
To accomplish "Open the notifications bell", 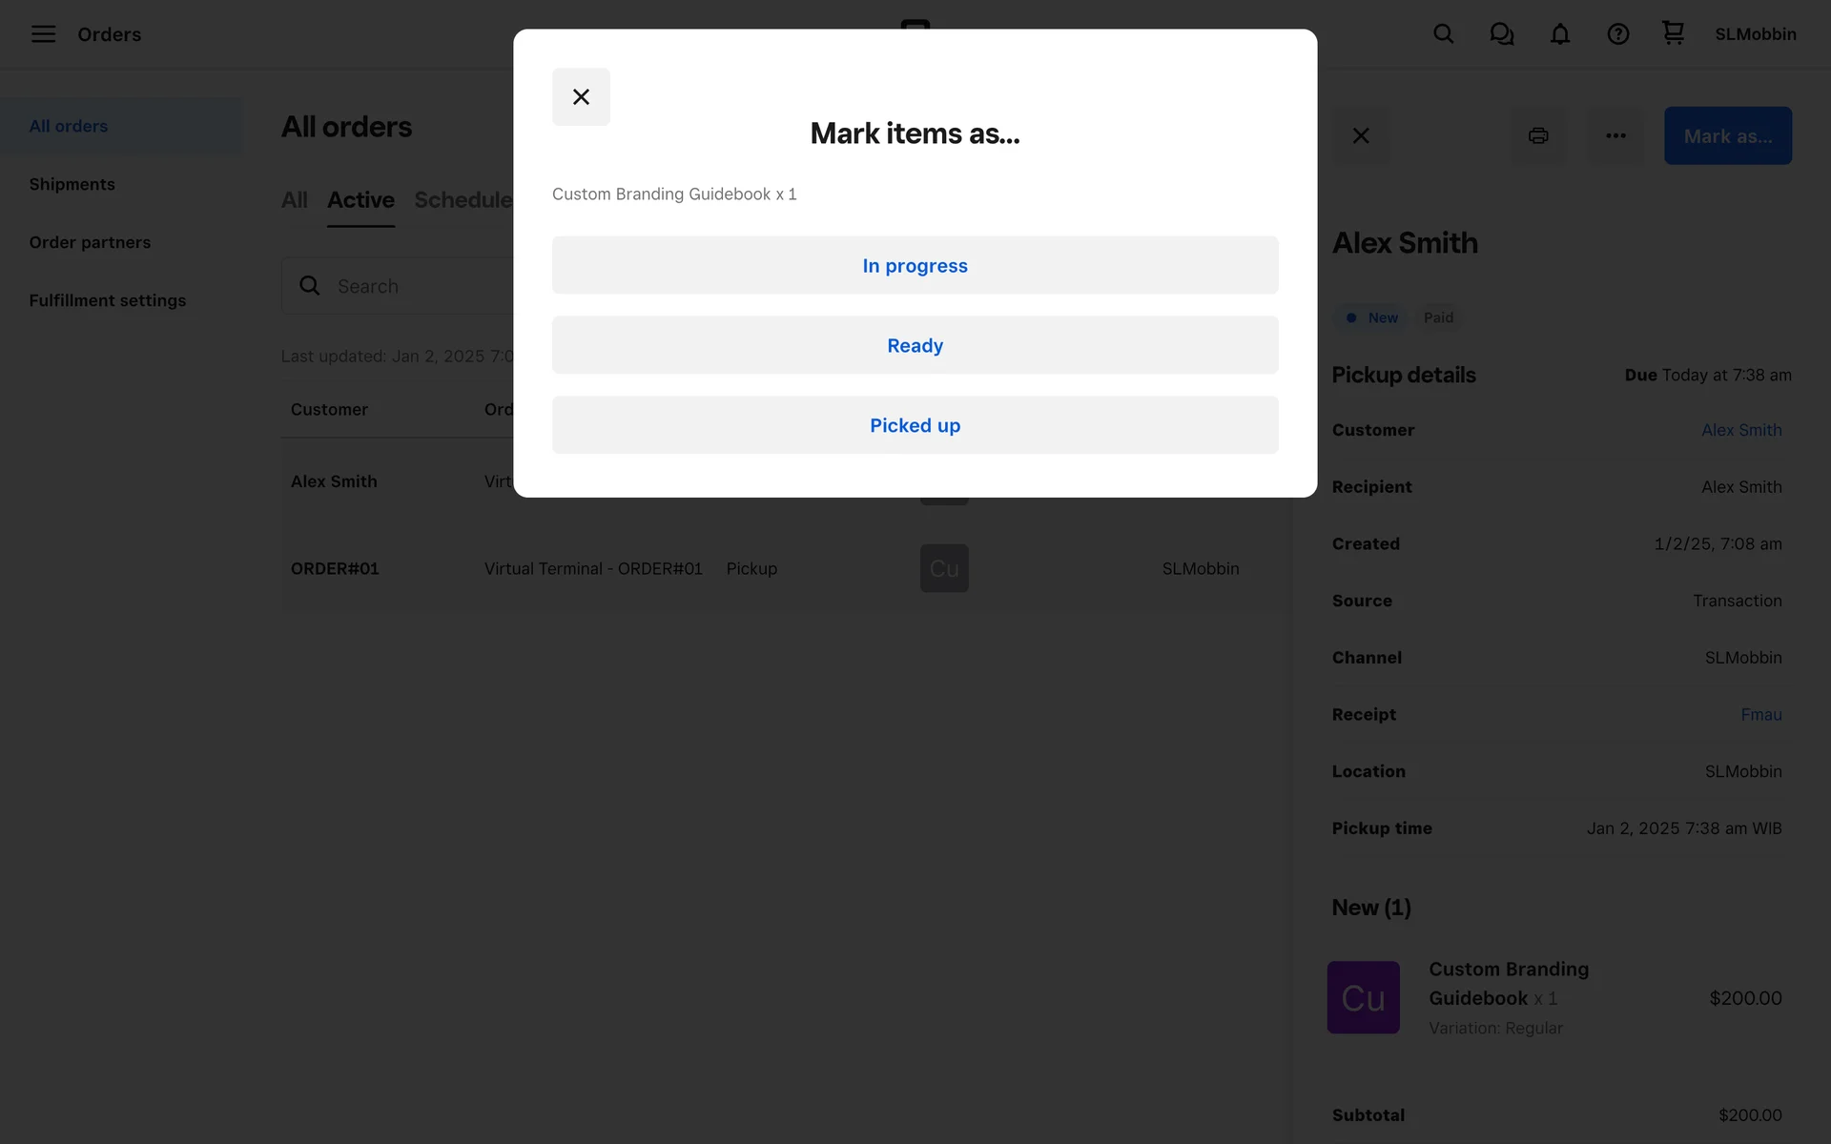I will 1559,34.
